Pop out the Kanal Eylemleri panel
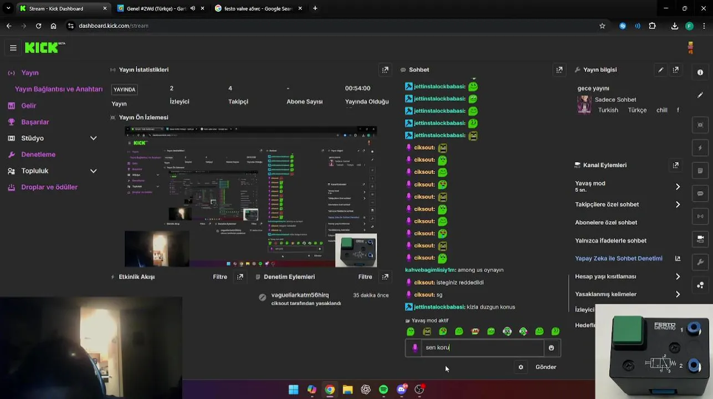The width and height of the screenshot is (713, 399). (675, 165)
